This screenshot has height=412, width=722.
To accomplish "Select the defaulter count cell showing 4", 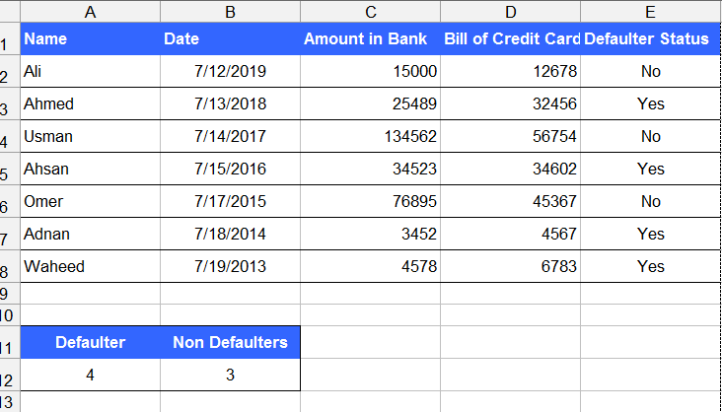I will (90, 375).
